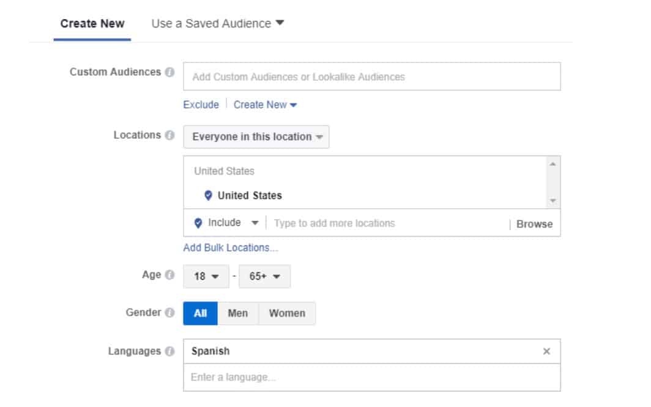The height and width of the screenshot is (407, 651).
Task: Show the Languages info tooltip icon
Action: tap(169, 351)
